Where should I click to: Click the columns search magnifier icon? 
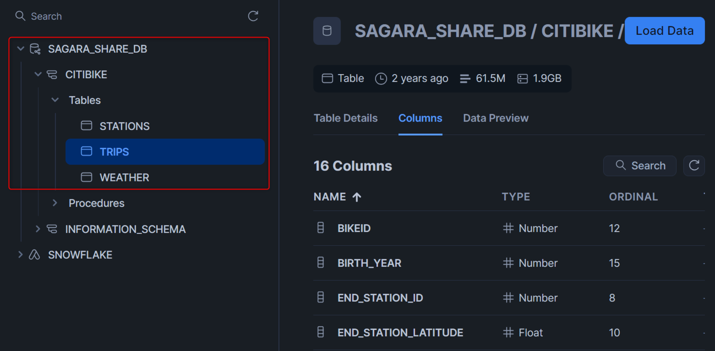(x=621, y=165)
